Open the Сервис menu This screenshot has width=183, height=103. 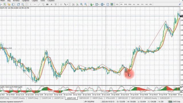coord(35,1)
